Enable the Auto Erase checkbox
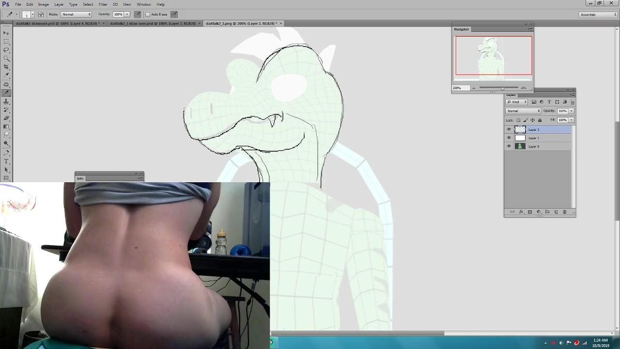This screenshot has height=349, width=620. click(148, 15)
